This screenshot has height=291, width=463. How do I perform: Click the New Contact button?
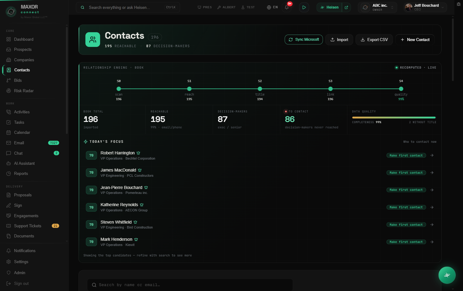415,40
